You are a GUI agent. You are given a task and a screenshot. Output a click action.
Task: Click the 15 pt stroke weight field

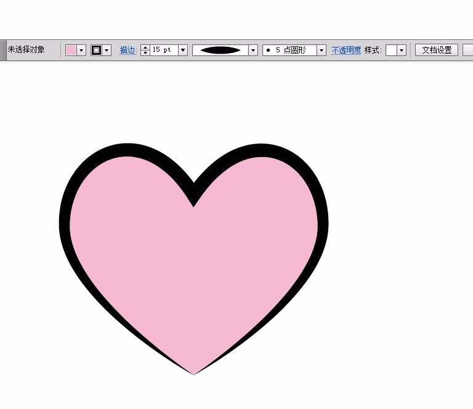point(164,50)
